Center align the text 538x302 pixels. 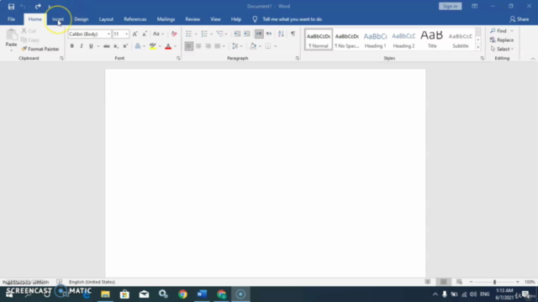point(198,46)
